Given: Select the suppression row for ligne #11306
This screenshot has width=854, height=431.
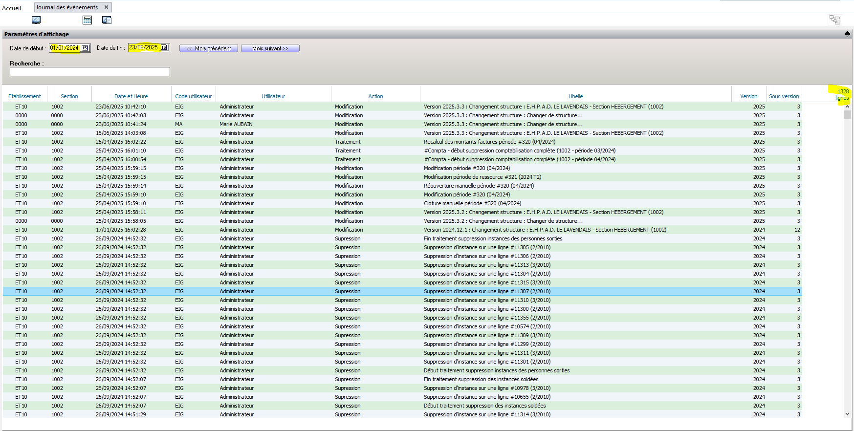Looking at the screenshot, I should (402, 256).
